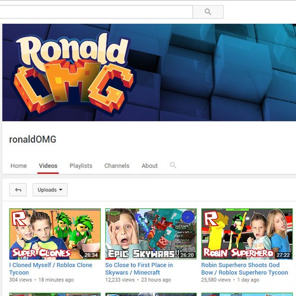
Task: Go to the Home tab
Action: click(x=18, y=166)
